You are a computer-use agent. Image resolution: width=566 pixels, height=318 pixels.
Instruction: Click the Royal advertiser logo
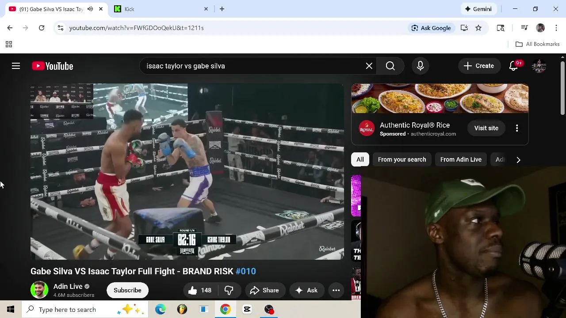pyautogui.click(x=367, y=128)
